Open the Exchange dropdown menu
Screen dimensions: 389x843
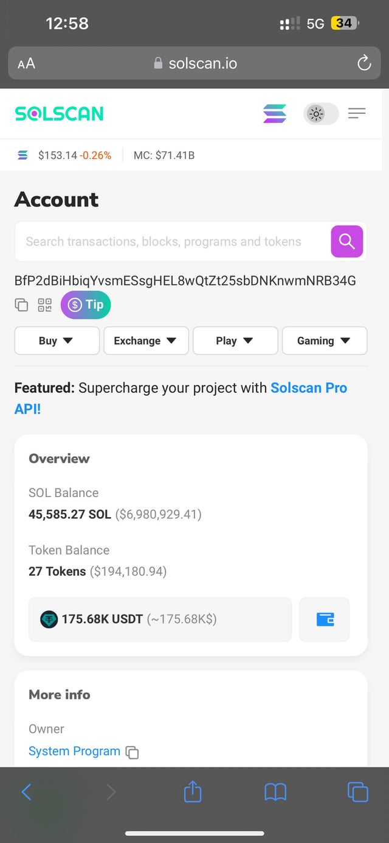click(x=146, y=340)
